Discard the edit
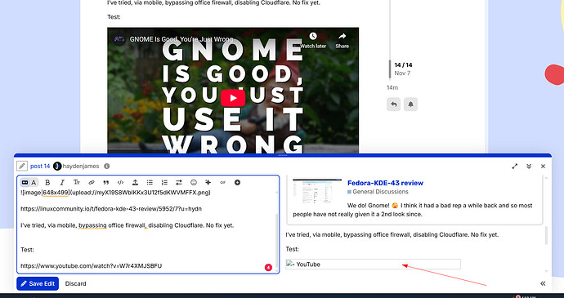564x298 pixels. [x=75, y=283]
